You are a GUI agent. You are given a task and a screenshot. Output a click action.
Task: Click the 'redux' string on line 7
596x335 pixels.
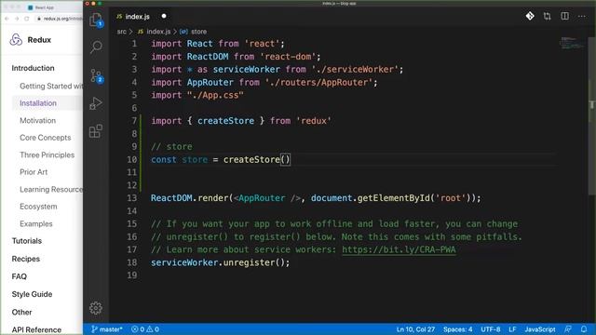[x=314, y=121]
